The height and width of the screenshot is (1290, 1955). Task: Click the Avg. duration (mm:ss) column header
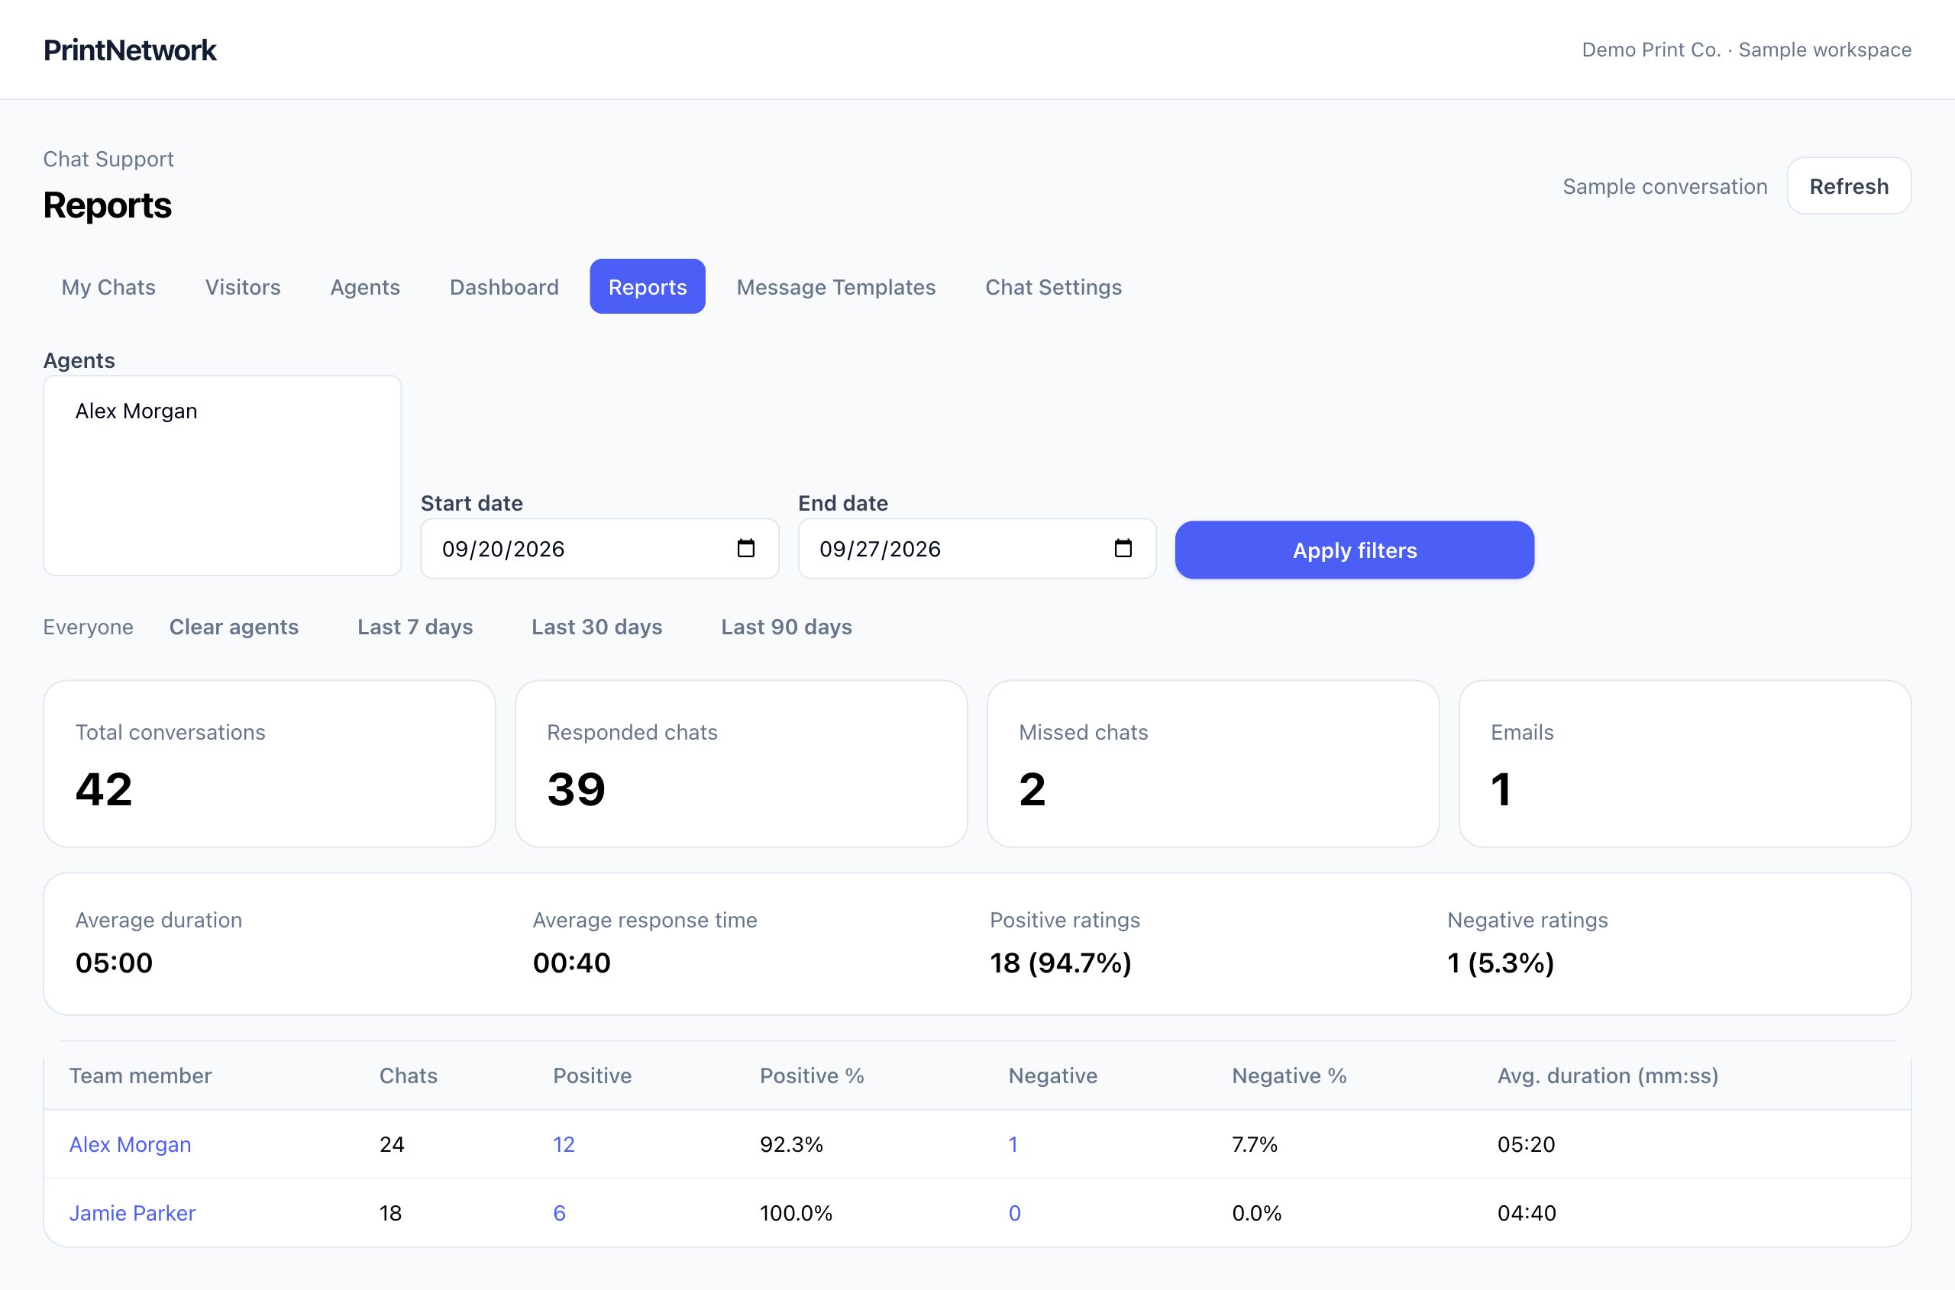(x=1608, y=1076)
